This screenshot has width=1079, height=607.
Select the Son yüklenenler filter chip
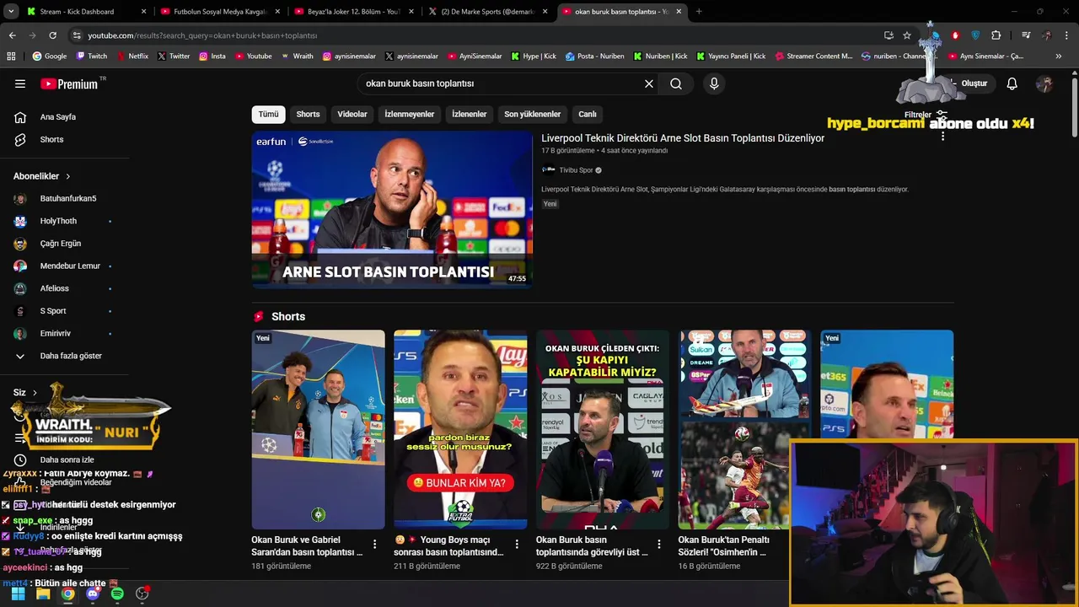[x=533, y=114]
